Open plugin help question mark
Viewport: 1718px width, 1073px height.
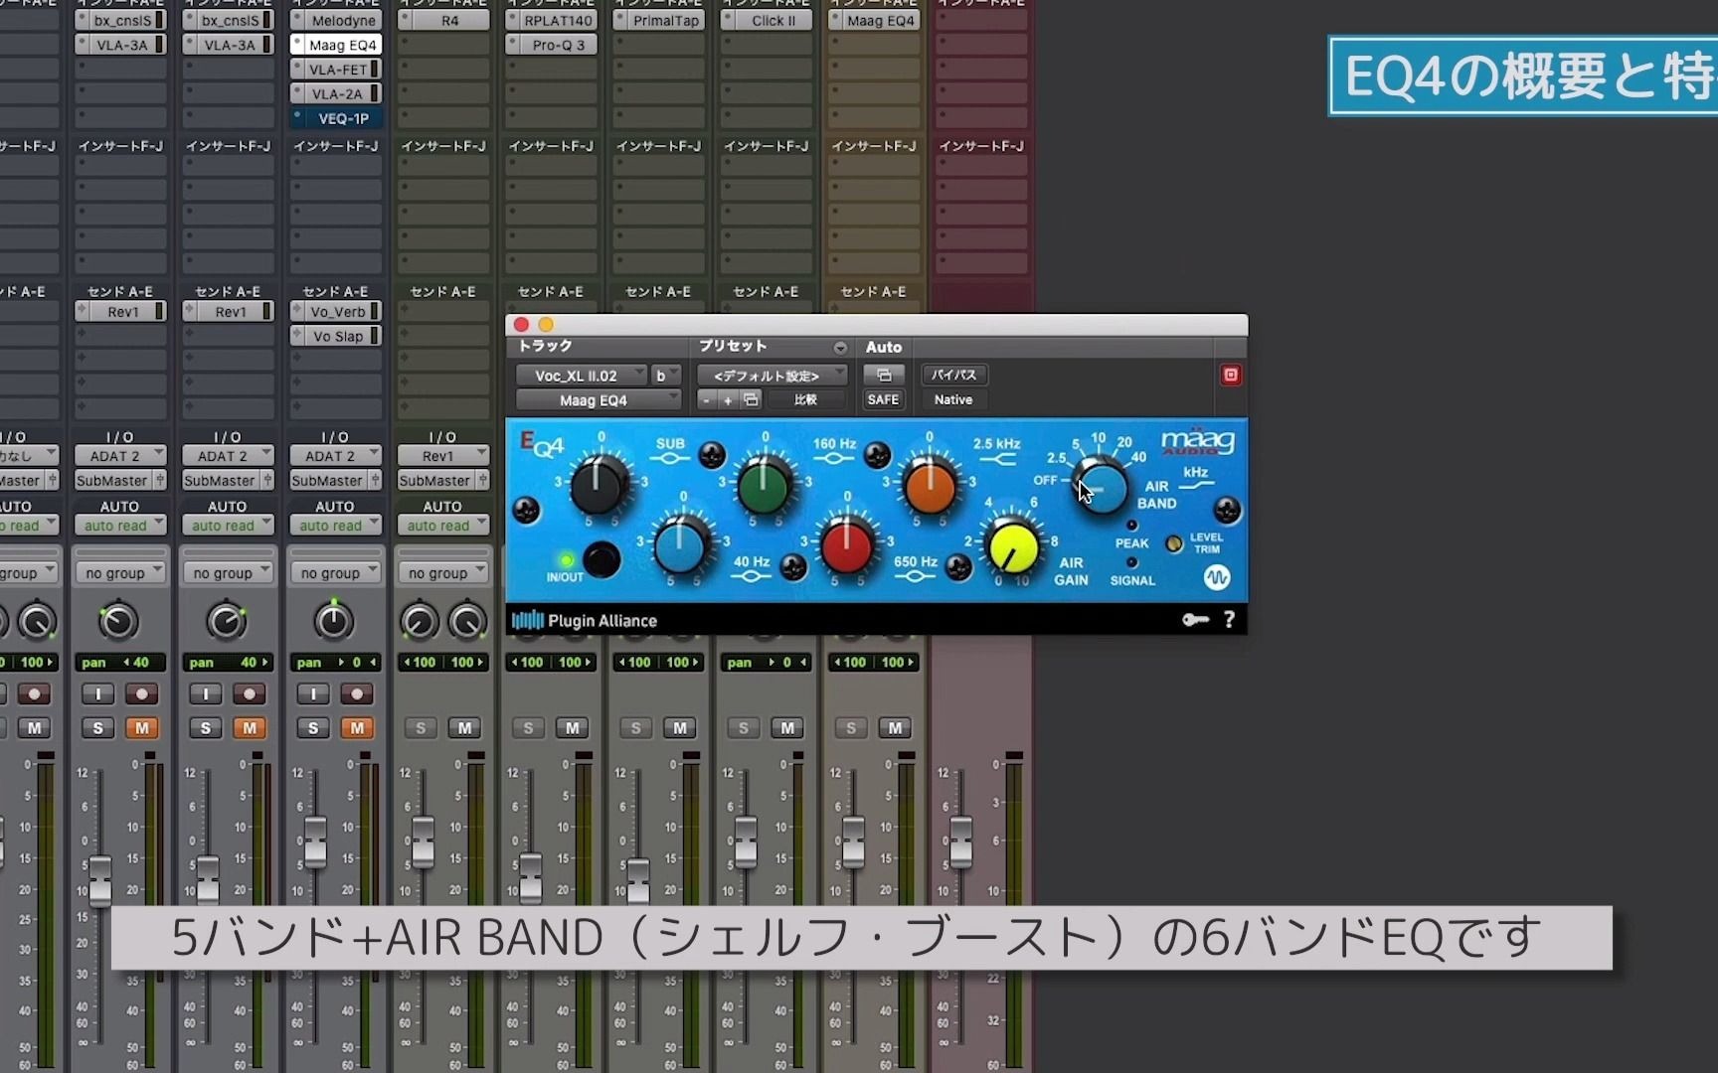[x=1229, y=620]
